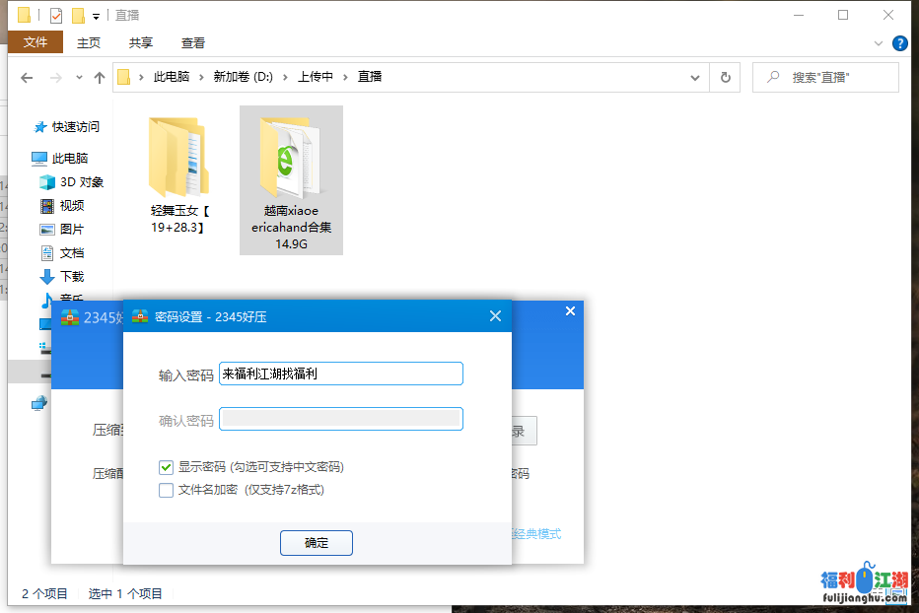The image size is (919, 613).
Task: Open the 3D 对象 folder in sidebar
Action: click(81, 182)
